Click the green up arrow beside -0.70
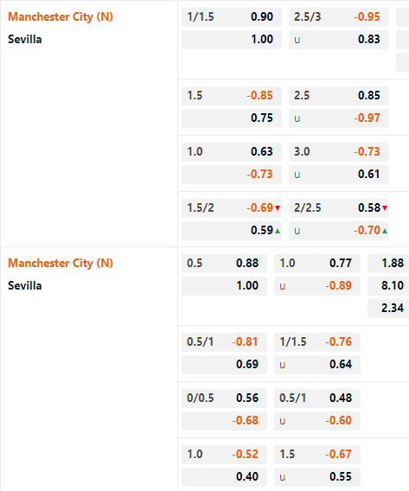This screenshot has height=491, width=409. coord(385,231)
